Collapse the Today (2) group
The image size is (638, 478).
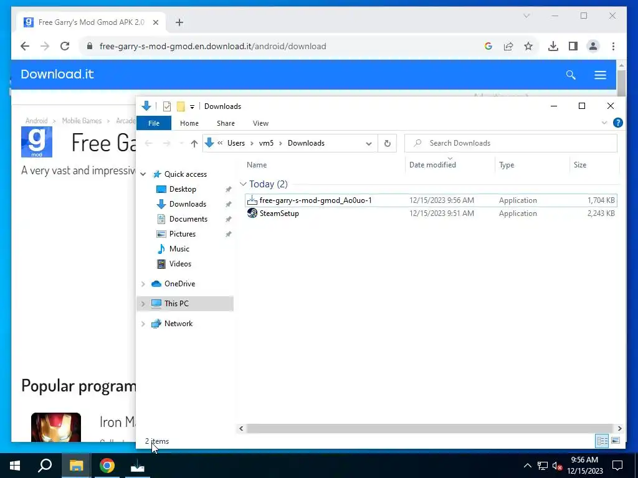click(244, 184)
